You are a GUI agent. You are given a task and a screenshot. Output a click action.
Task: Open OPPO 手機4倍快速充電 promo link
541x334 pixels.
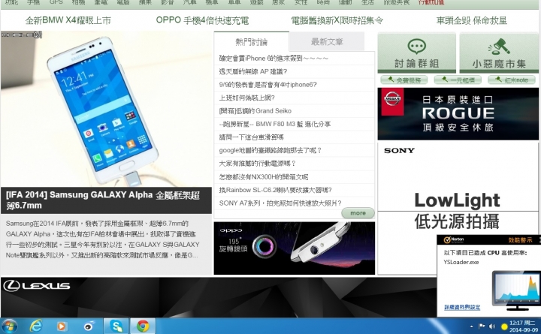202,20
